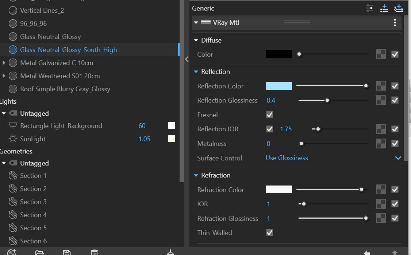Toggle the basic/advanced settings sliders icon
Screen dimensions: 411x255
(370, 8)
